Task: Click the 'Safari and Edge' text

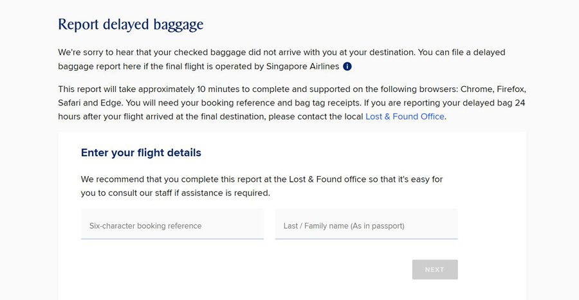Action: [x=90, y=103]
